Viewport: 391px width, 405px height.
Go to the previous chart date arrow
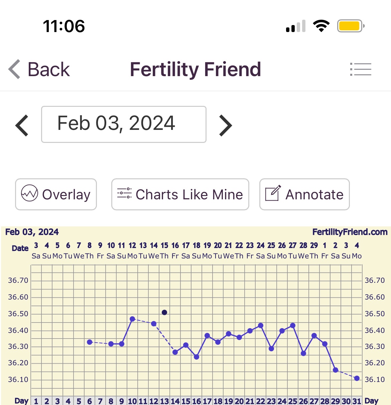tap(22, 125)
